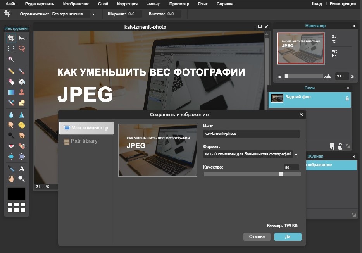
Task: Select the Lasso tool
Action: (22, 49)
